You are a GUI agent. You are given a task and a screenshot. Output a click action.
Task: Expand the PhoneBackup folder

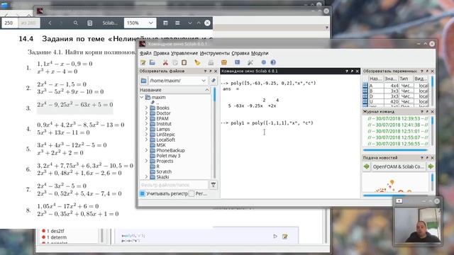[147, 150]
